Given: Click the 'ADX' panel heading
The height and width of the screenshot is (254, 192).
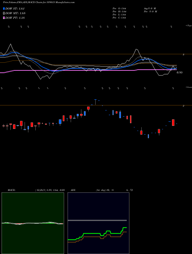Looking at the screenshot, I should tap(73, 190).
